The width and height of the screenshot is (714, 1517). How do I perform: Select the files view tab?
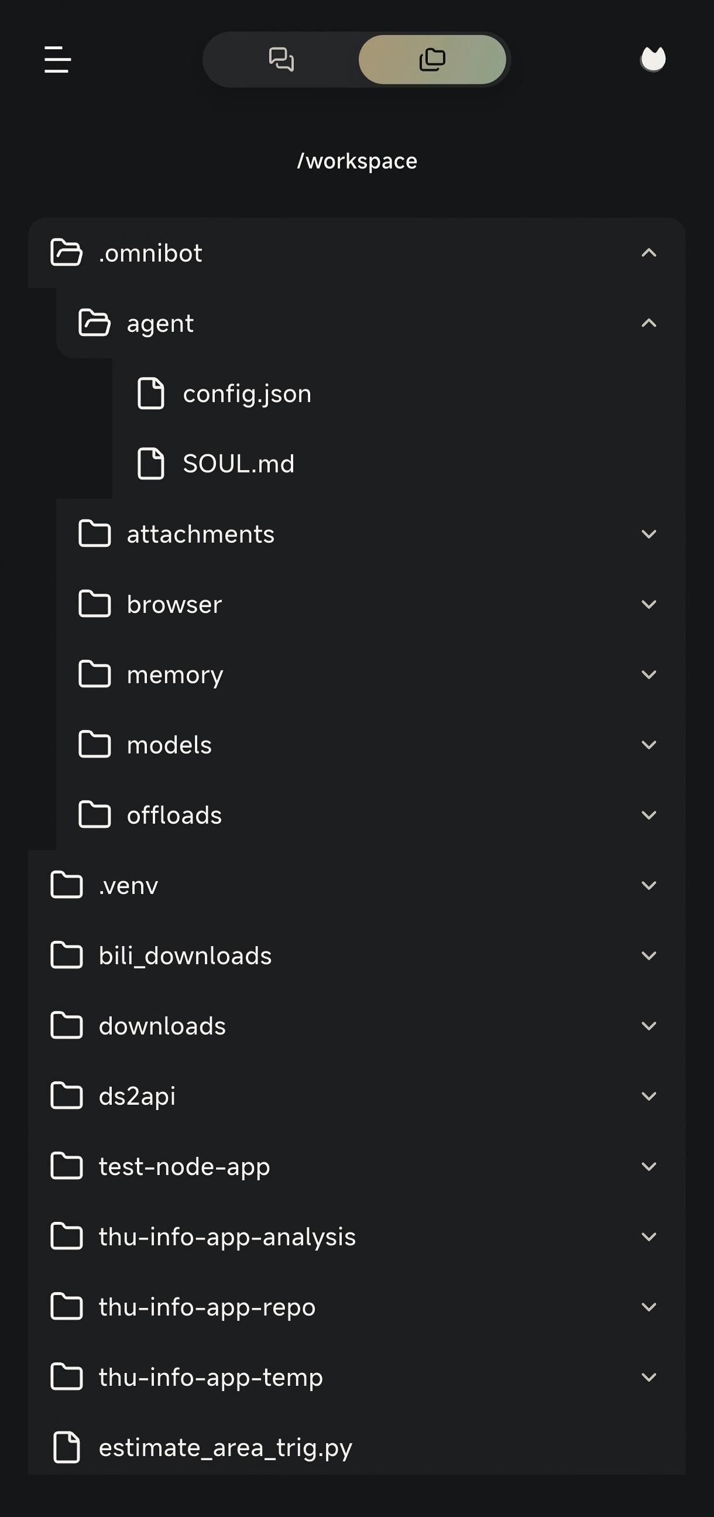tap(432, 60)
